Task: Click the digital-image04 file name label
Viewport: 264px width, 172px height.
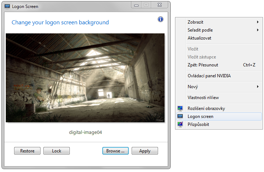Action: click(85, 132)
